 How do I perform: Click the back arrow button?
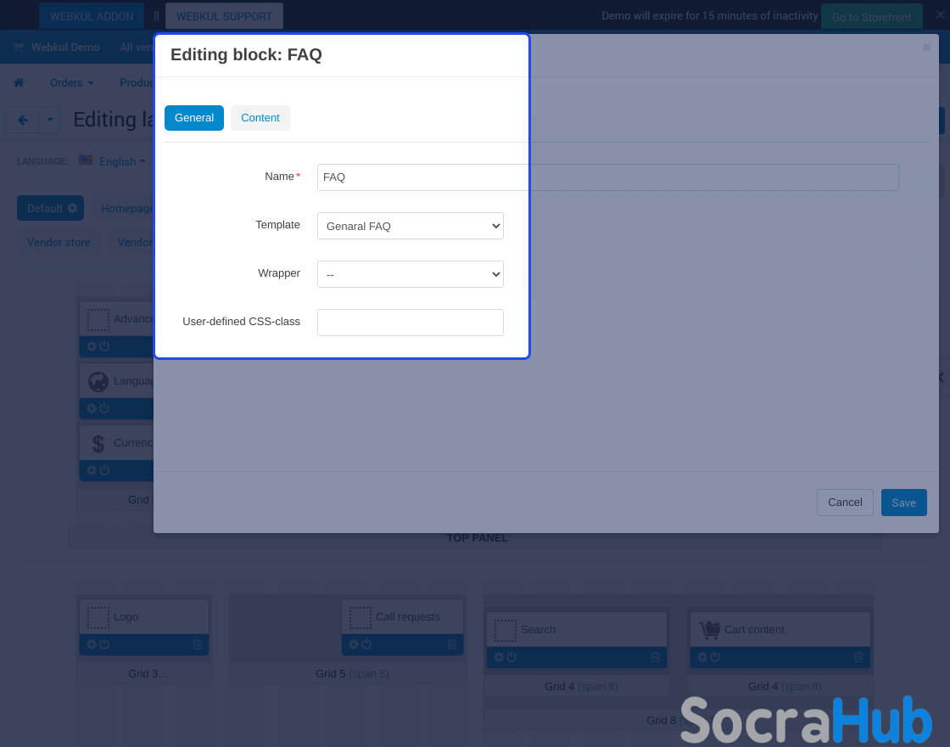[x=22, y=120]
